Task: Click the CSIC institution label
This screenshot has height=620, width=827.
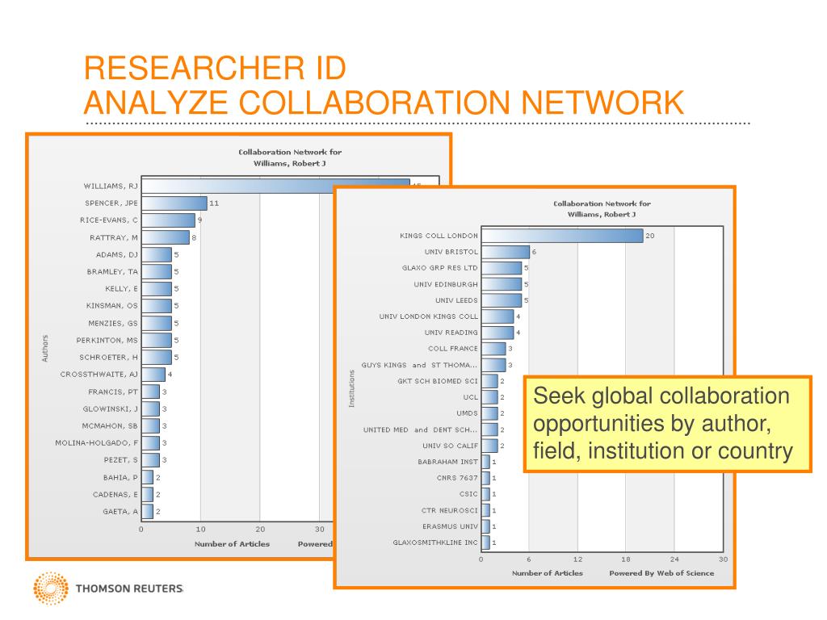Action: click(468, 494)
